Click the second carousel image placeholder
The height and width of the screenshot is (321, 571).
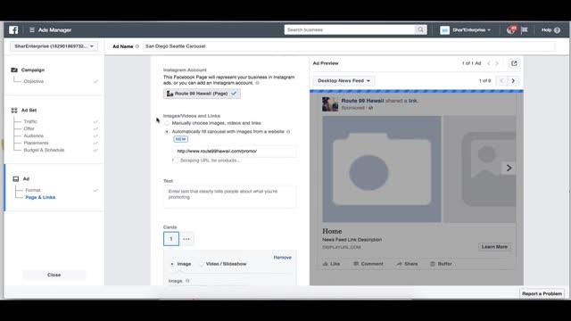point(480,169)
